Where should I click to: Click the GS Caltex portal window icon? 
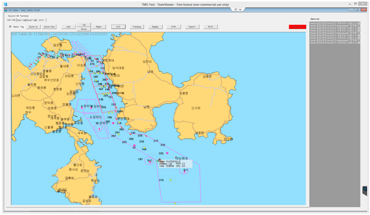point(5,10)
